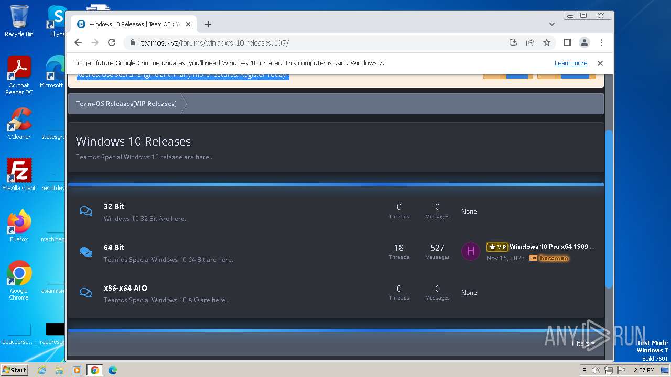Open the Chrome profile avatar icon
Image resolution: width=671 pixels, height=377 pixels.
pos(585,42)
